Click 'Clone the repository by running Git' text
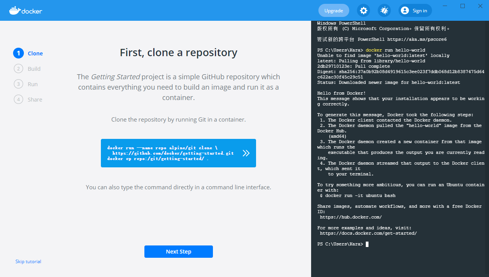Image resolution: width=489 pixels, height=277 pixels. point(179,120)
